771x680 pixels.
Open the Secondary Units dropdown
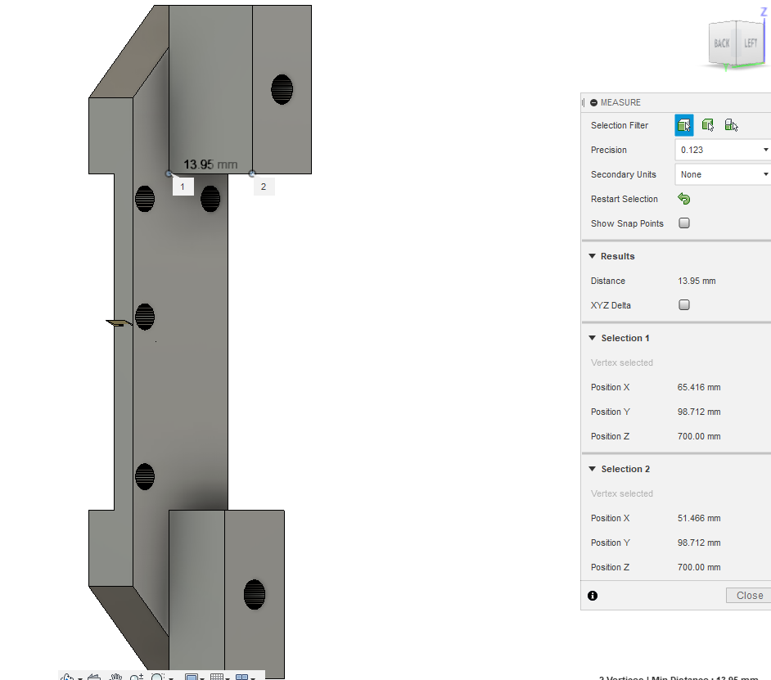pos(724,174)
